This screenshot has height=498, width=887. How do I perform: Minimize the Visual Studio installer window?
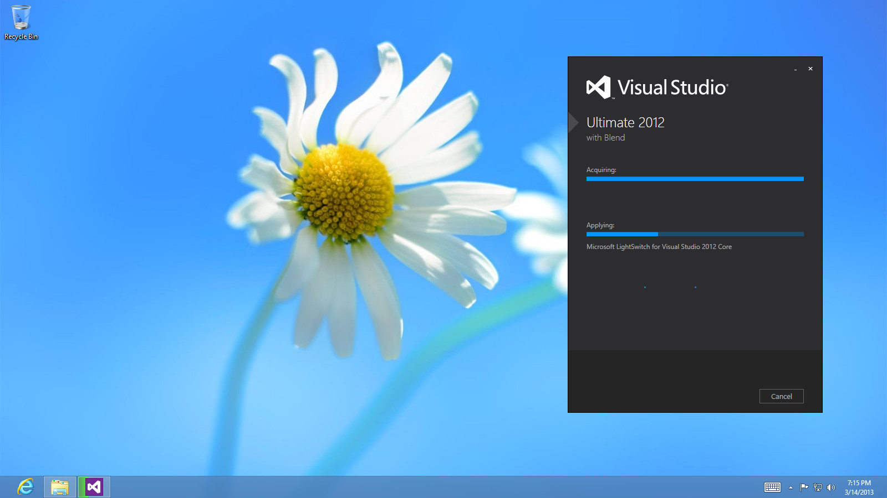796,69
